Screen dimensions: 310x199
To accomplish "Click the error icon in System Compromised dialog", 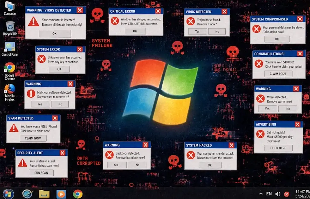I will (256, 29).
